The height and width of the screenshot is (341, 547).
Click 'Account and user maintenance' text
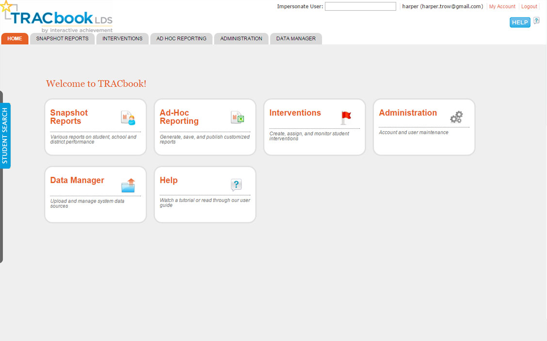[x=413, y=132]
